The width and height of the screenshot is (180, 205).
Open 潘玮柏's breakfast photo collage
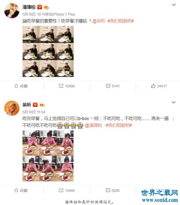[48, 51]
